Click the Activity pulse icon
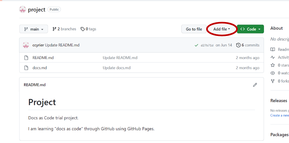 pos(273,57)
